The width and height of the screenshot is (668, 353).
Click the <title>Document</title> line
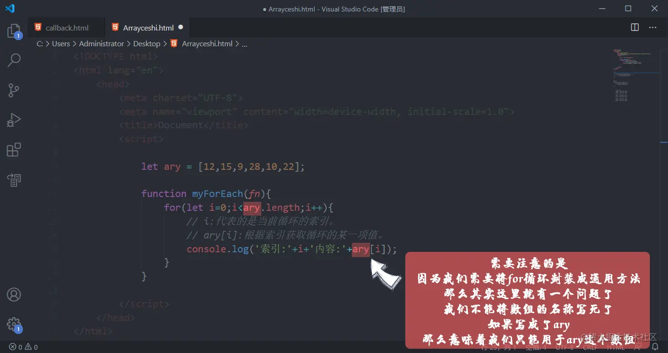pyautogui.click(x=184, y=125)
